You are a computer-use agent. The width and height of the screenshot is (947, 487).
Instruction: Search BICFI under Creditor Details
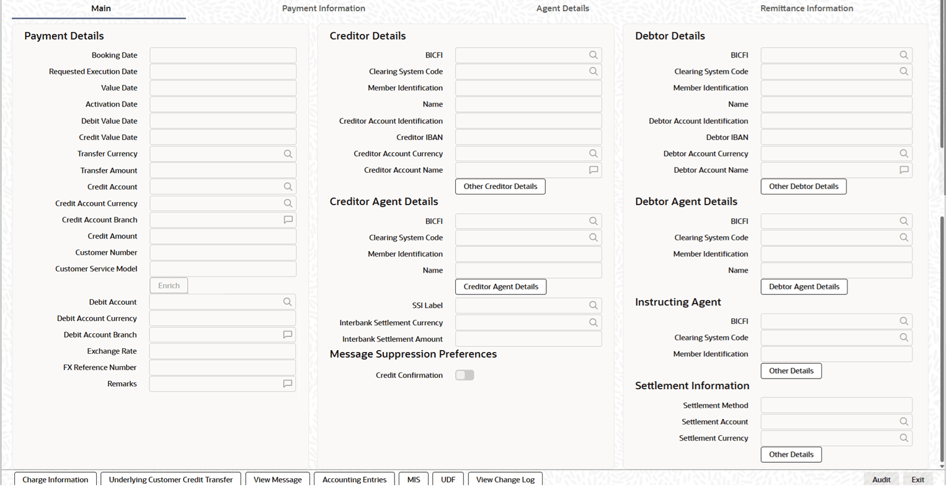[x=594, y=55]
